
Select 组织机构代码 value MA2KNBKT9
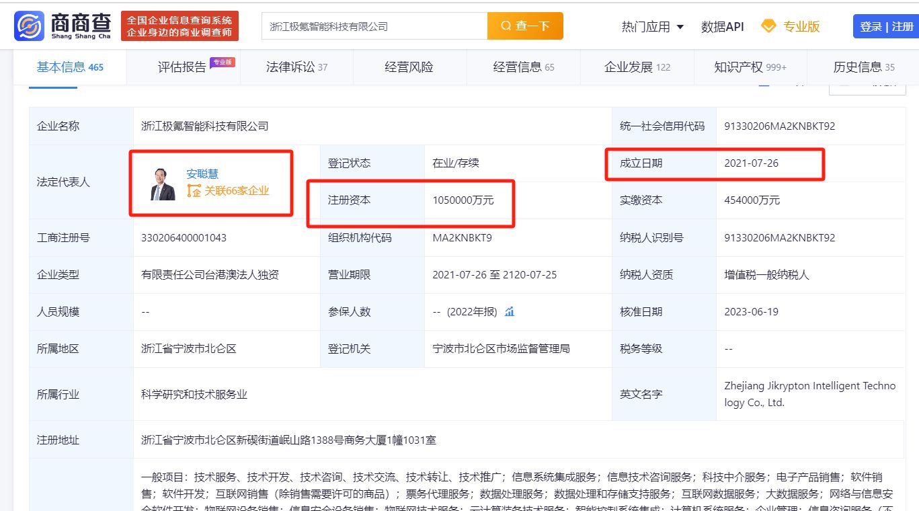click(463, 237)
